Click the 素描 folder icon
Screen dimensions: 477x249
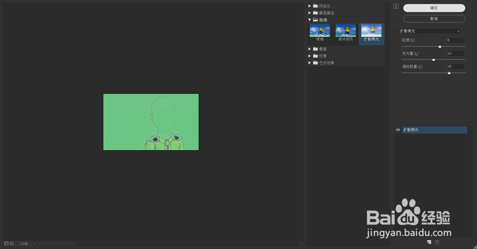tap(316, 49)
